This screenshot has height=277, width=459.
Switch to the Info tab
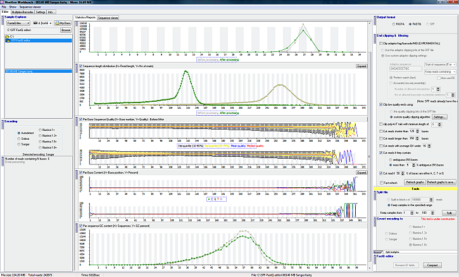point(51,12)
